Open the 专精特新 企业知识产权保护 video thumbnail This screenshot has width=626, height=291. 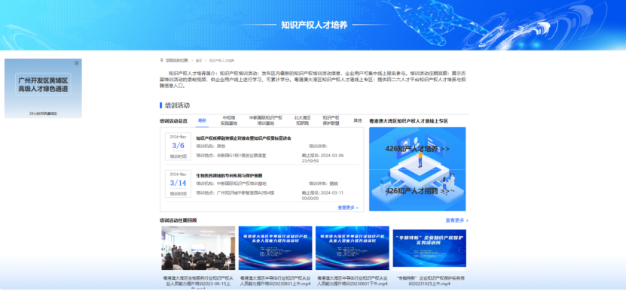[429, 248]
